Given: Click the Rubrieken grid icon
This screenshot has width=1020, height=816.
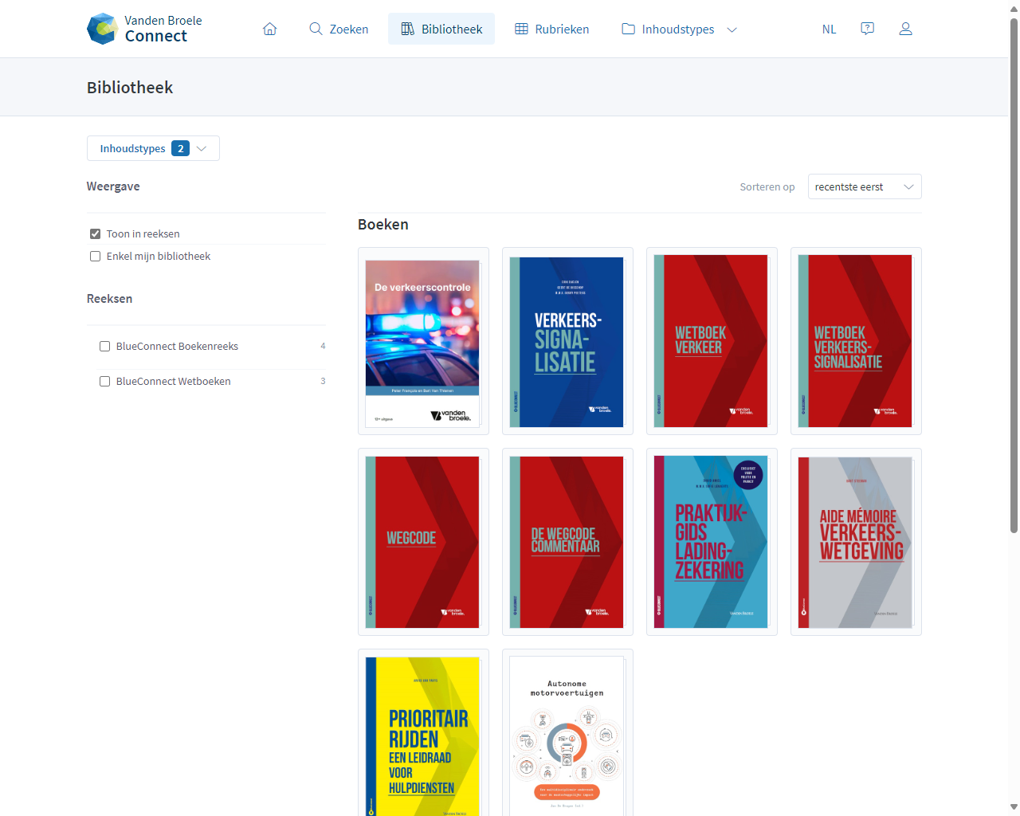Looking at the screenshot, I should [x=521, y=29].
